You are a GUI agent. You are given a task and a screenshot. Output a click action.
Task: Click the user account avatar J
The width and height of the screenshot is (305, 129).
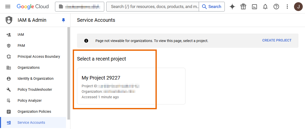(298, 7)
